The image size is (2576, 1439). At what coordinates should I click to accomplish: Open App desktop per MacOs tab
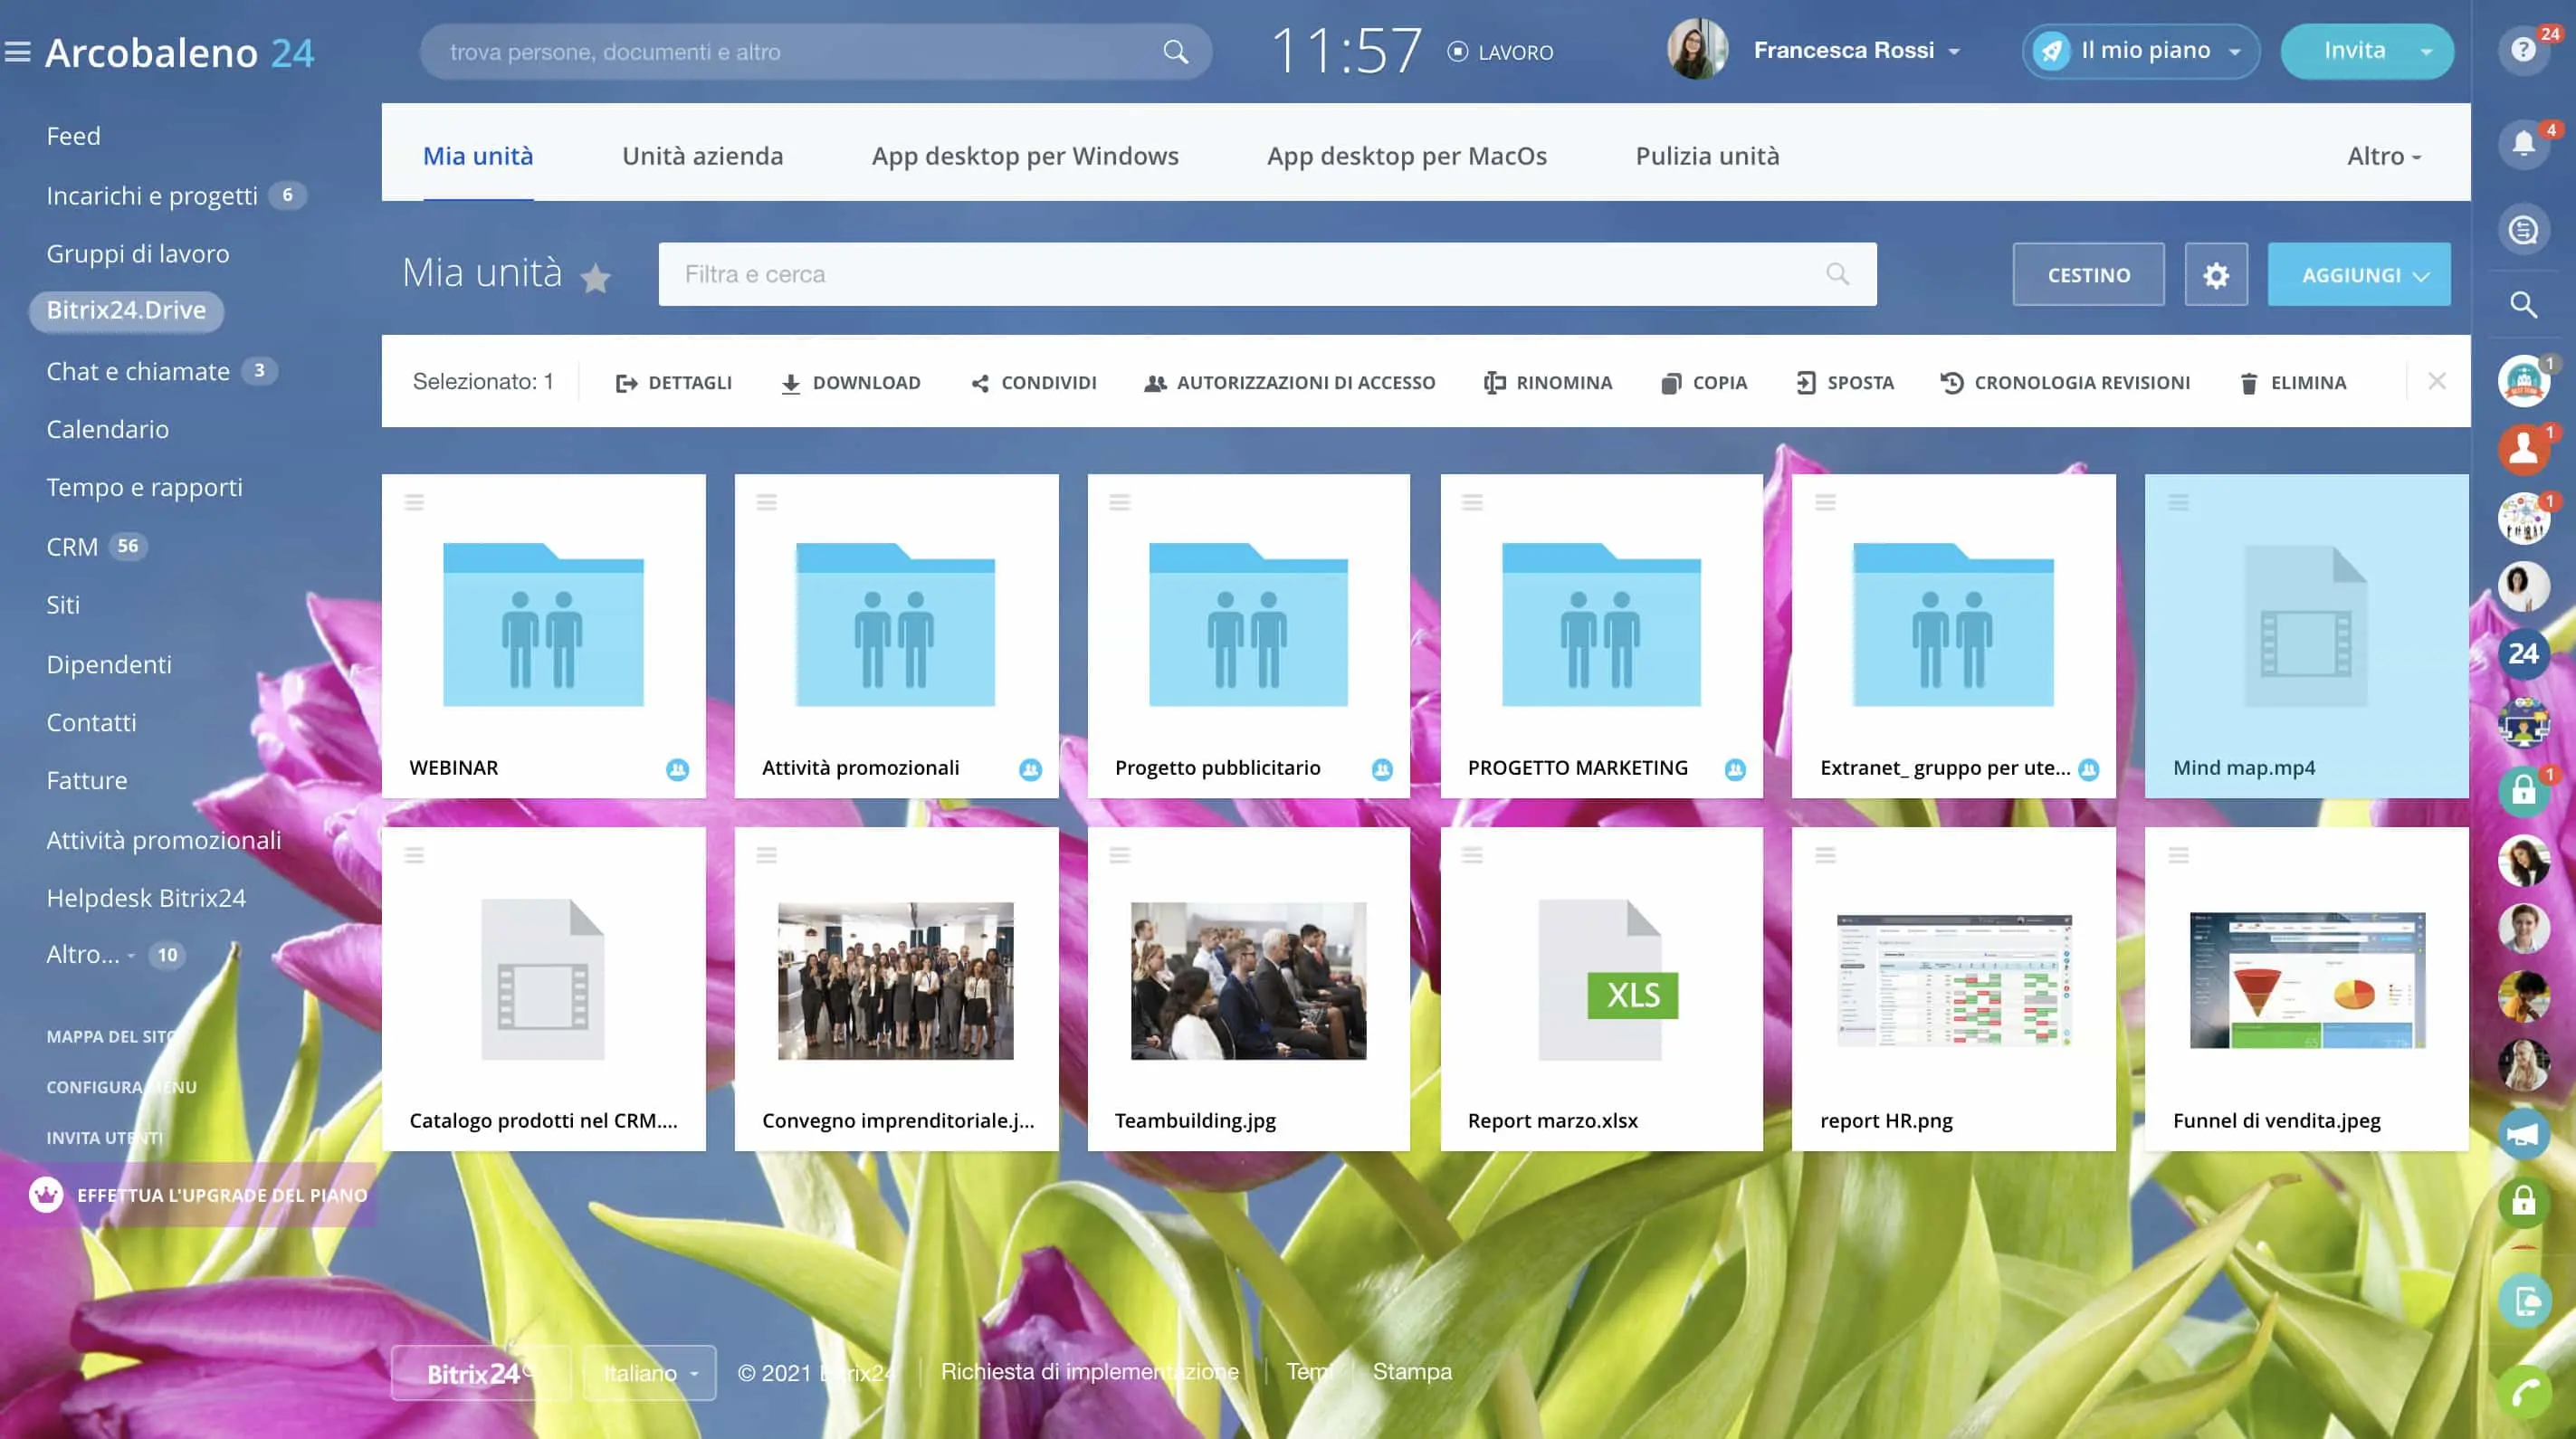[x=1407, y=156]
